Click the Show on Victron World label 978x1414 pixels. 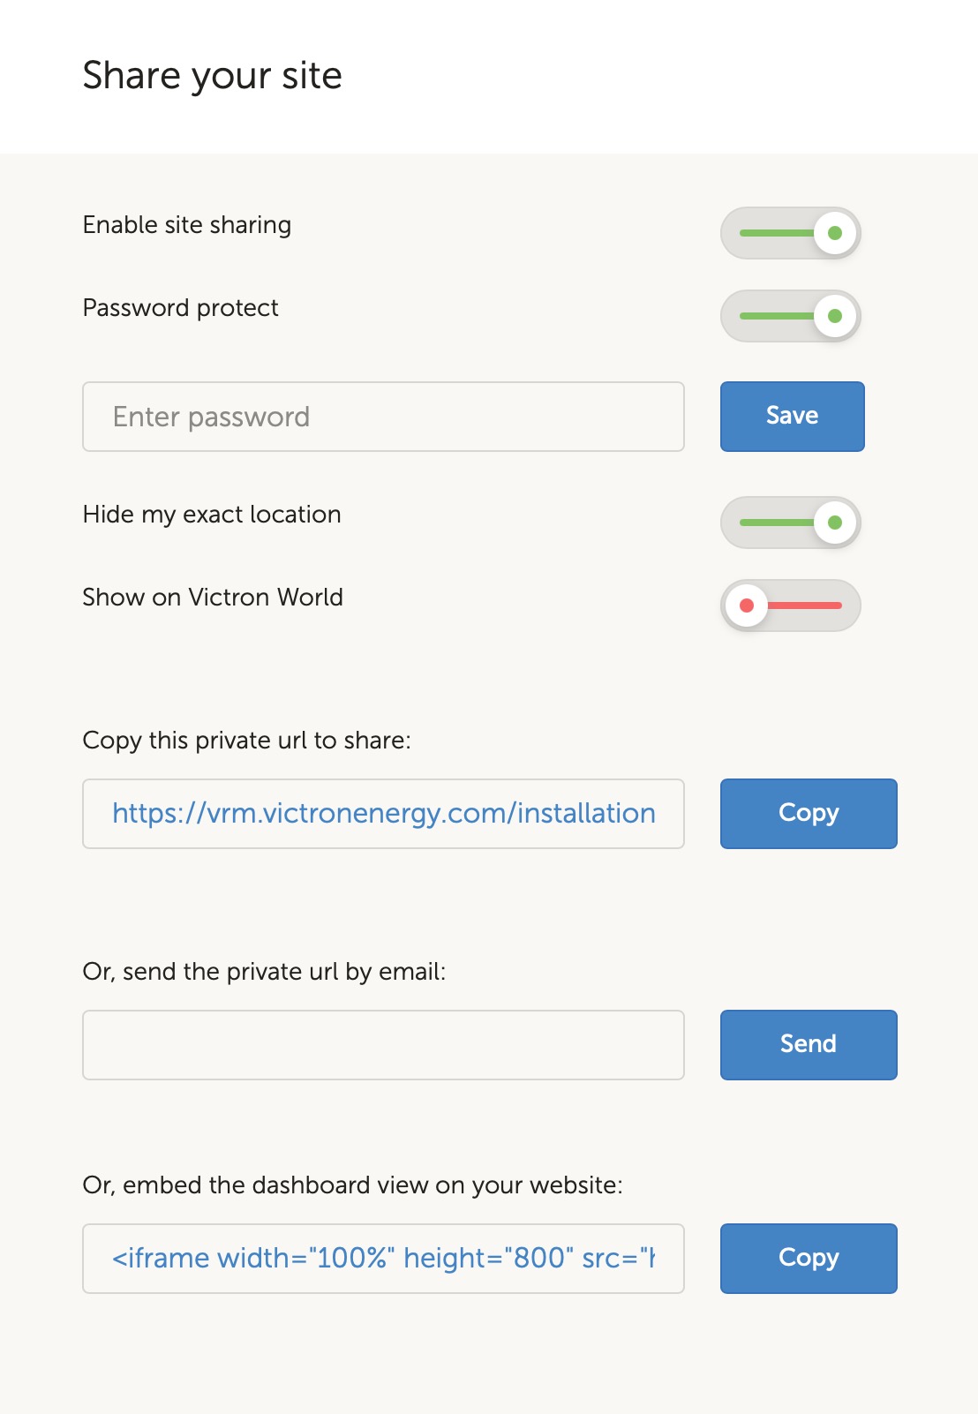[213, 598]
